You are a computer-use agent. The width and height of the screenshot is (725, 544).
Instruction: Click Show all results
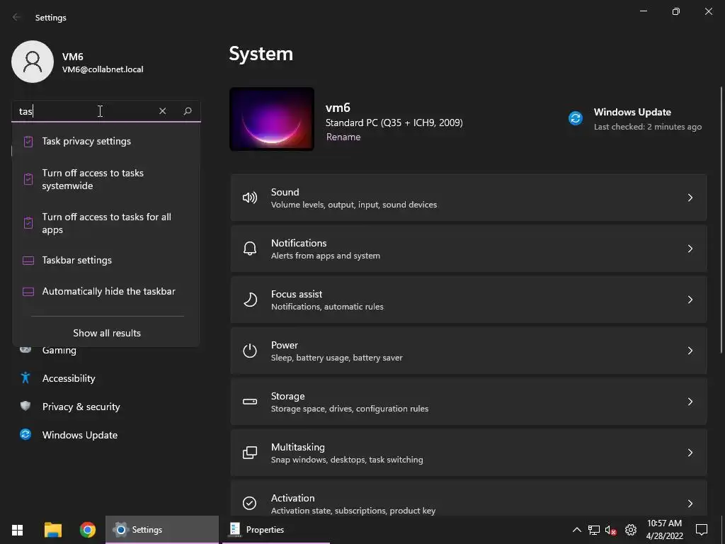[107, 333]
